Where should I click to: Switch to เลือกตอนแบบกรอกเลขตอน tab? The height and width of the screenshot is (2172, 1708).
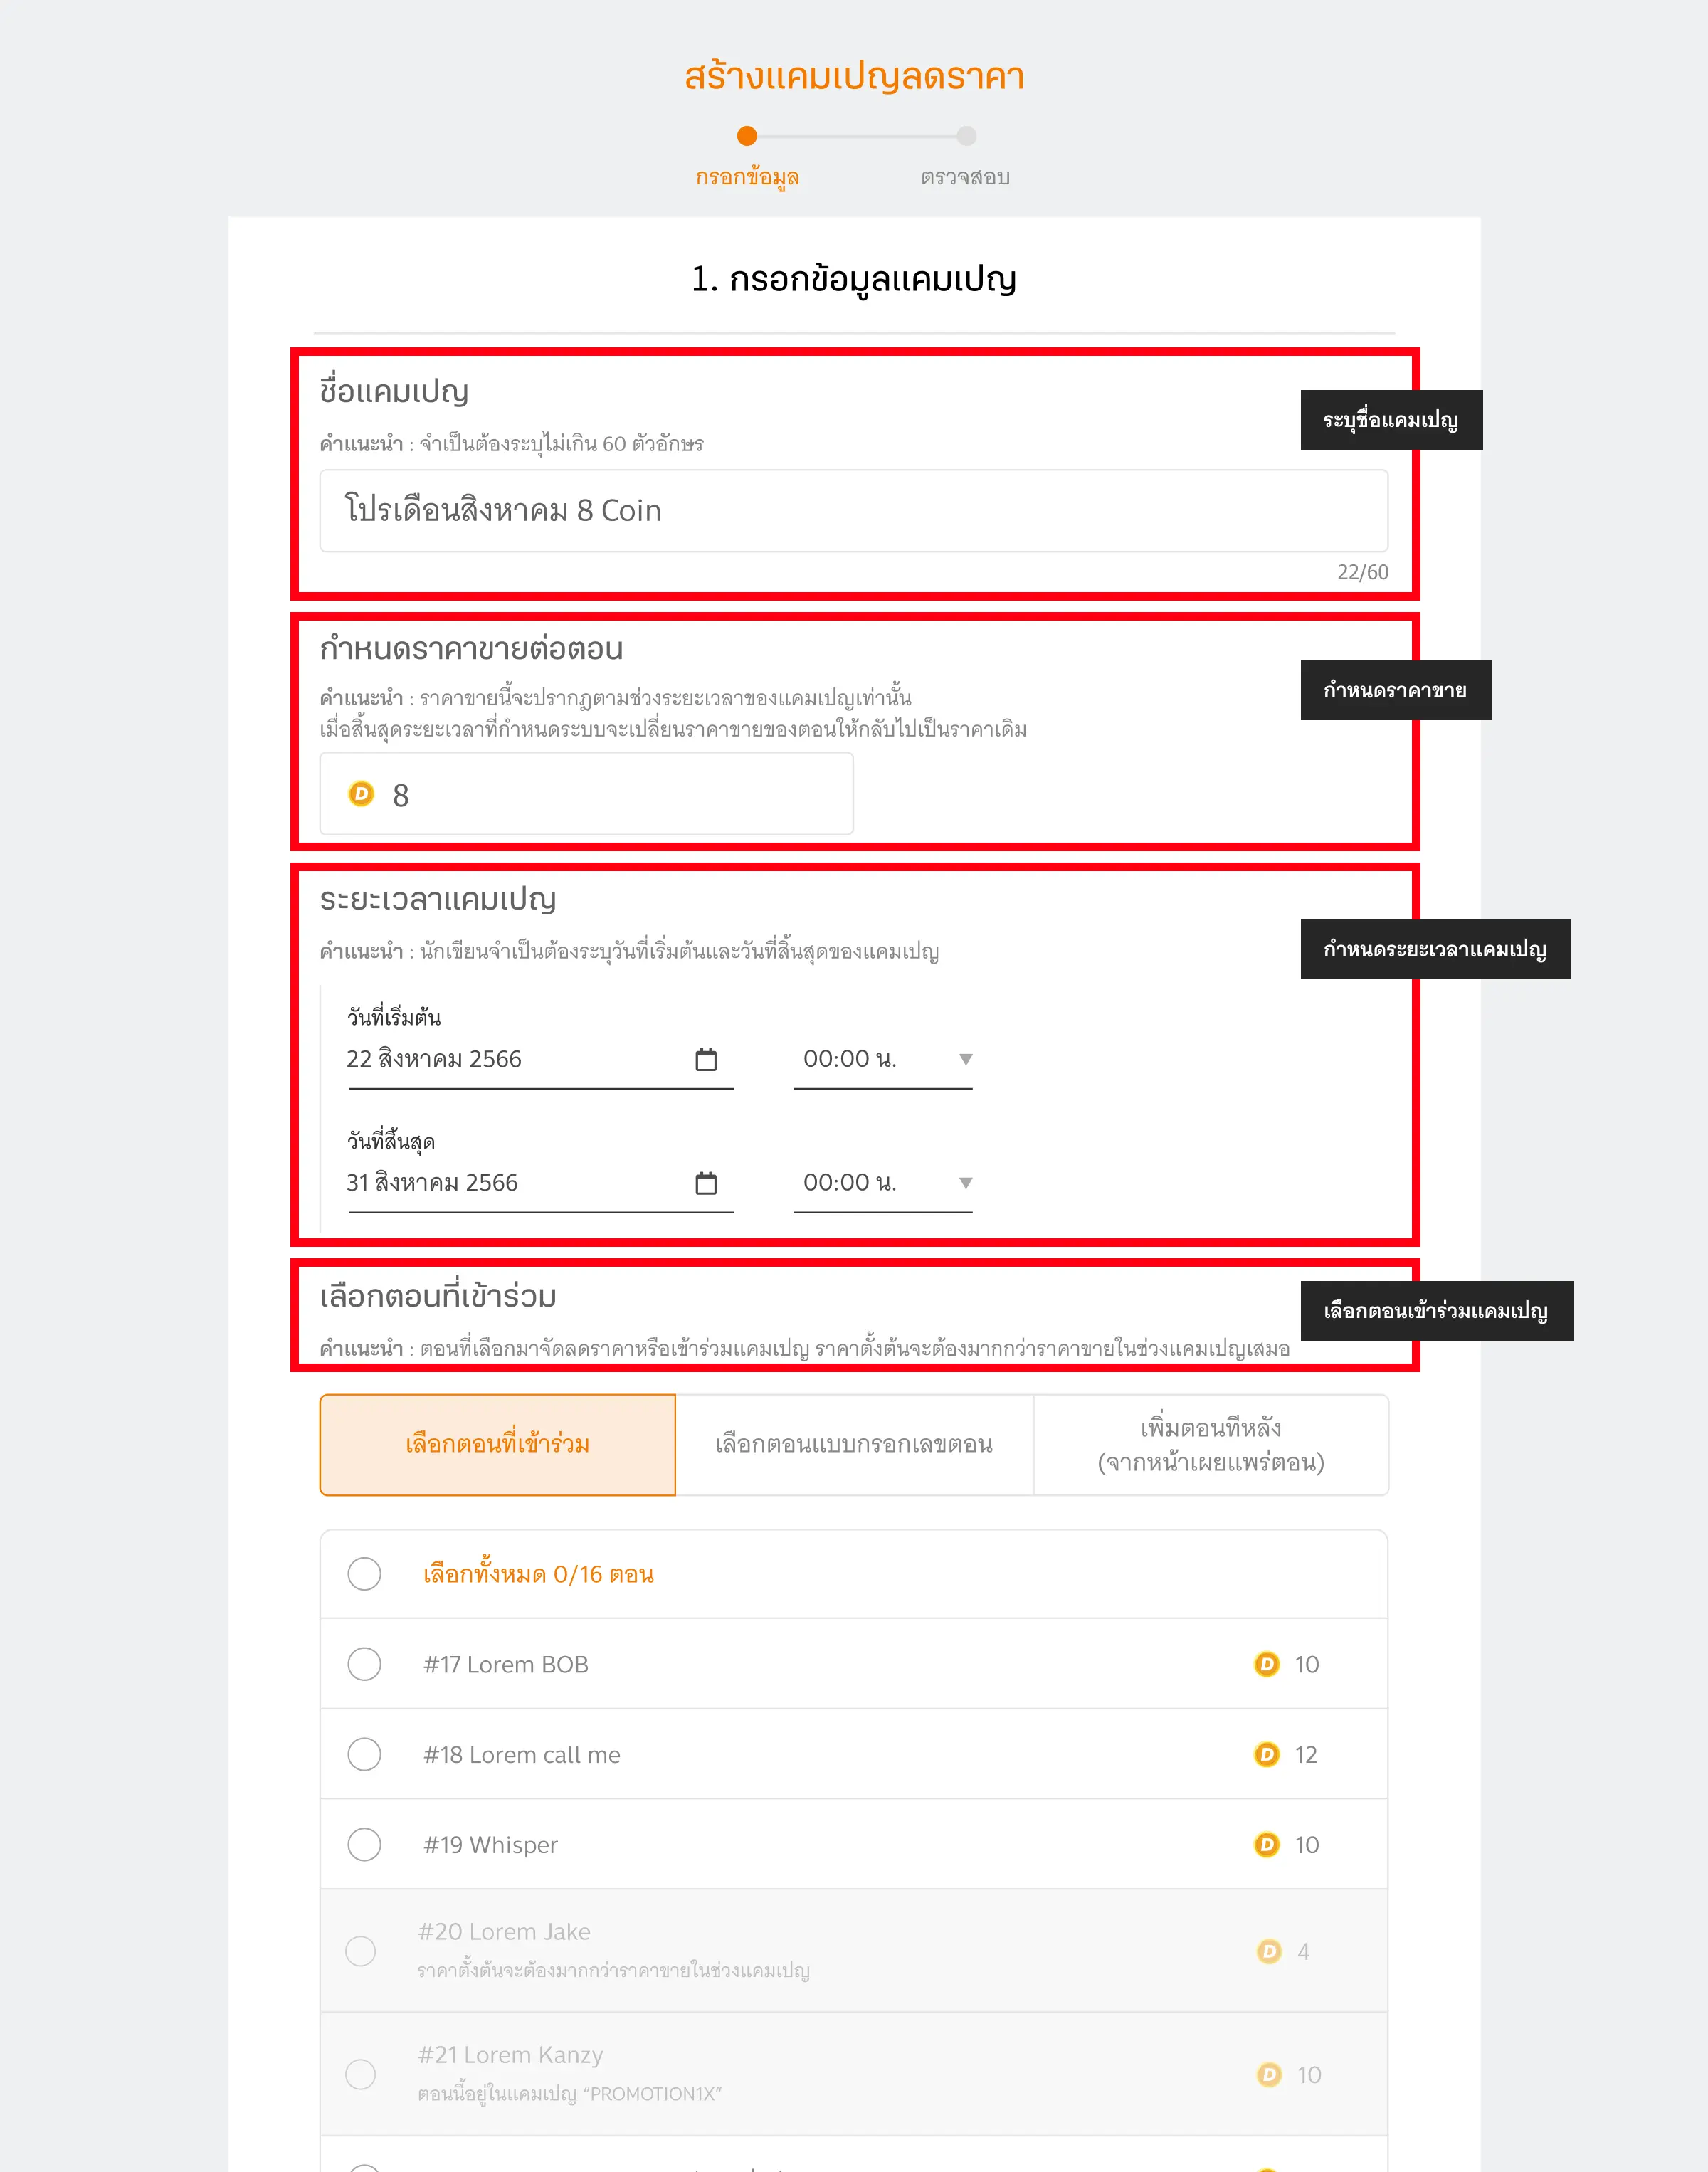coord(854,1445)
